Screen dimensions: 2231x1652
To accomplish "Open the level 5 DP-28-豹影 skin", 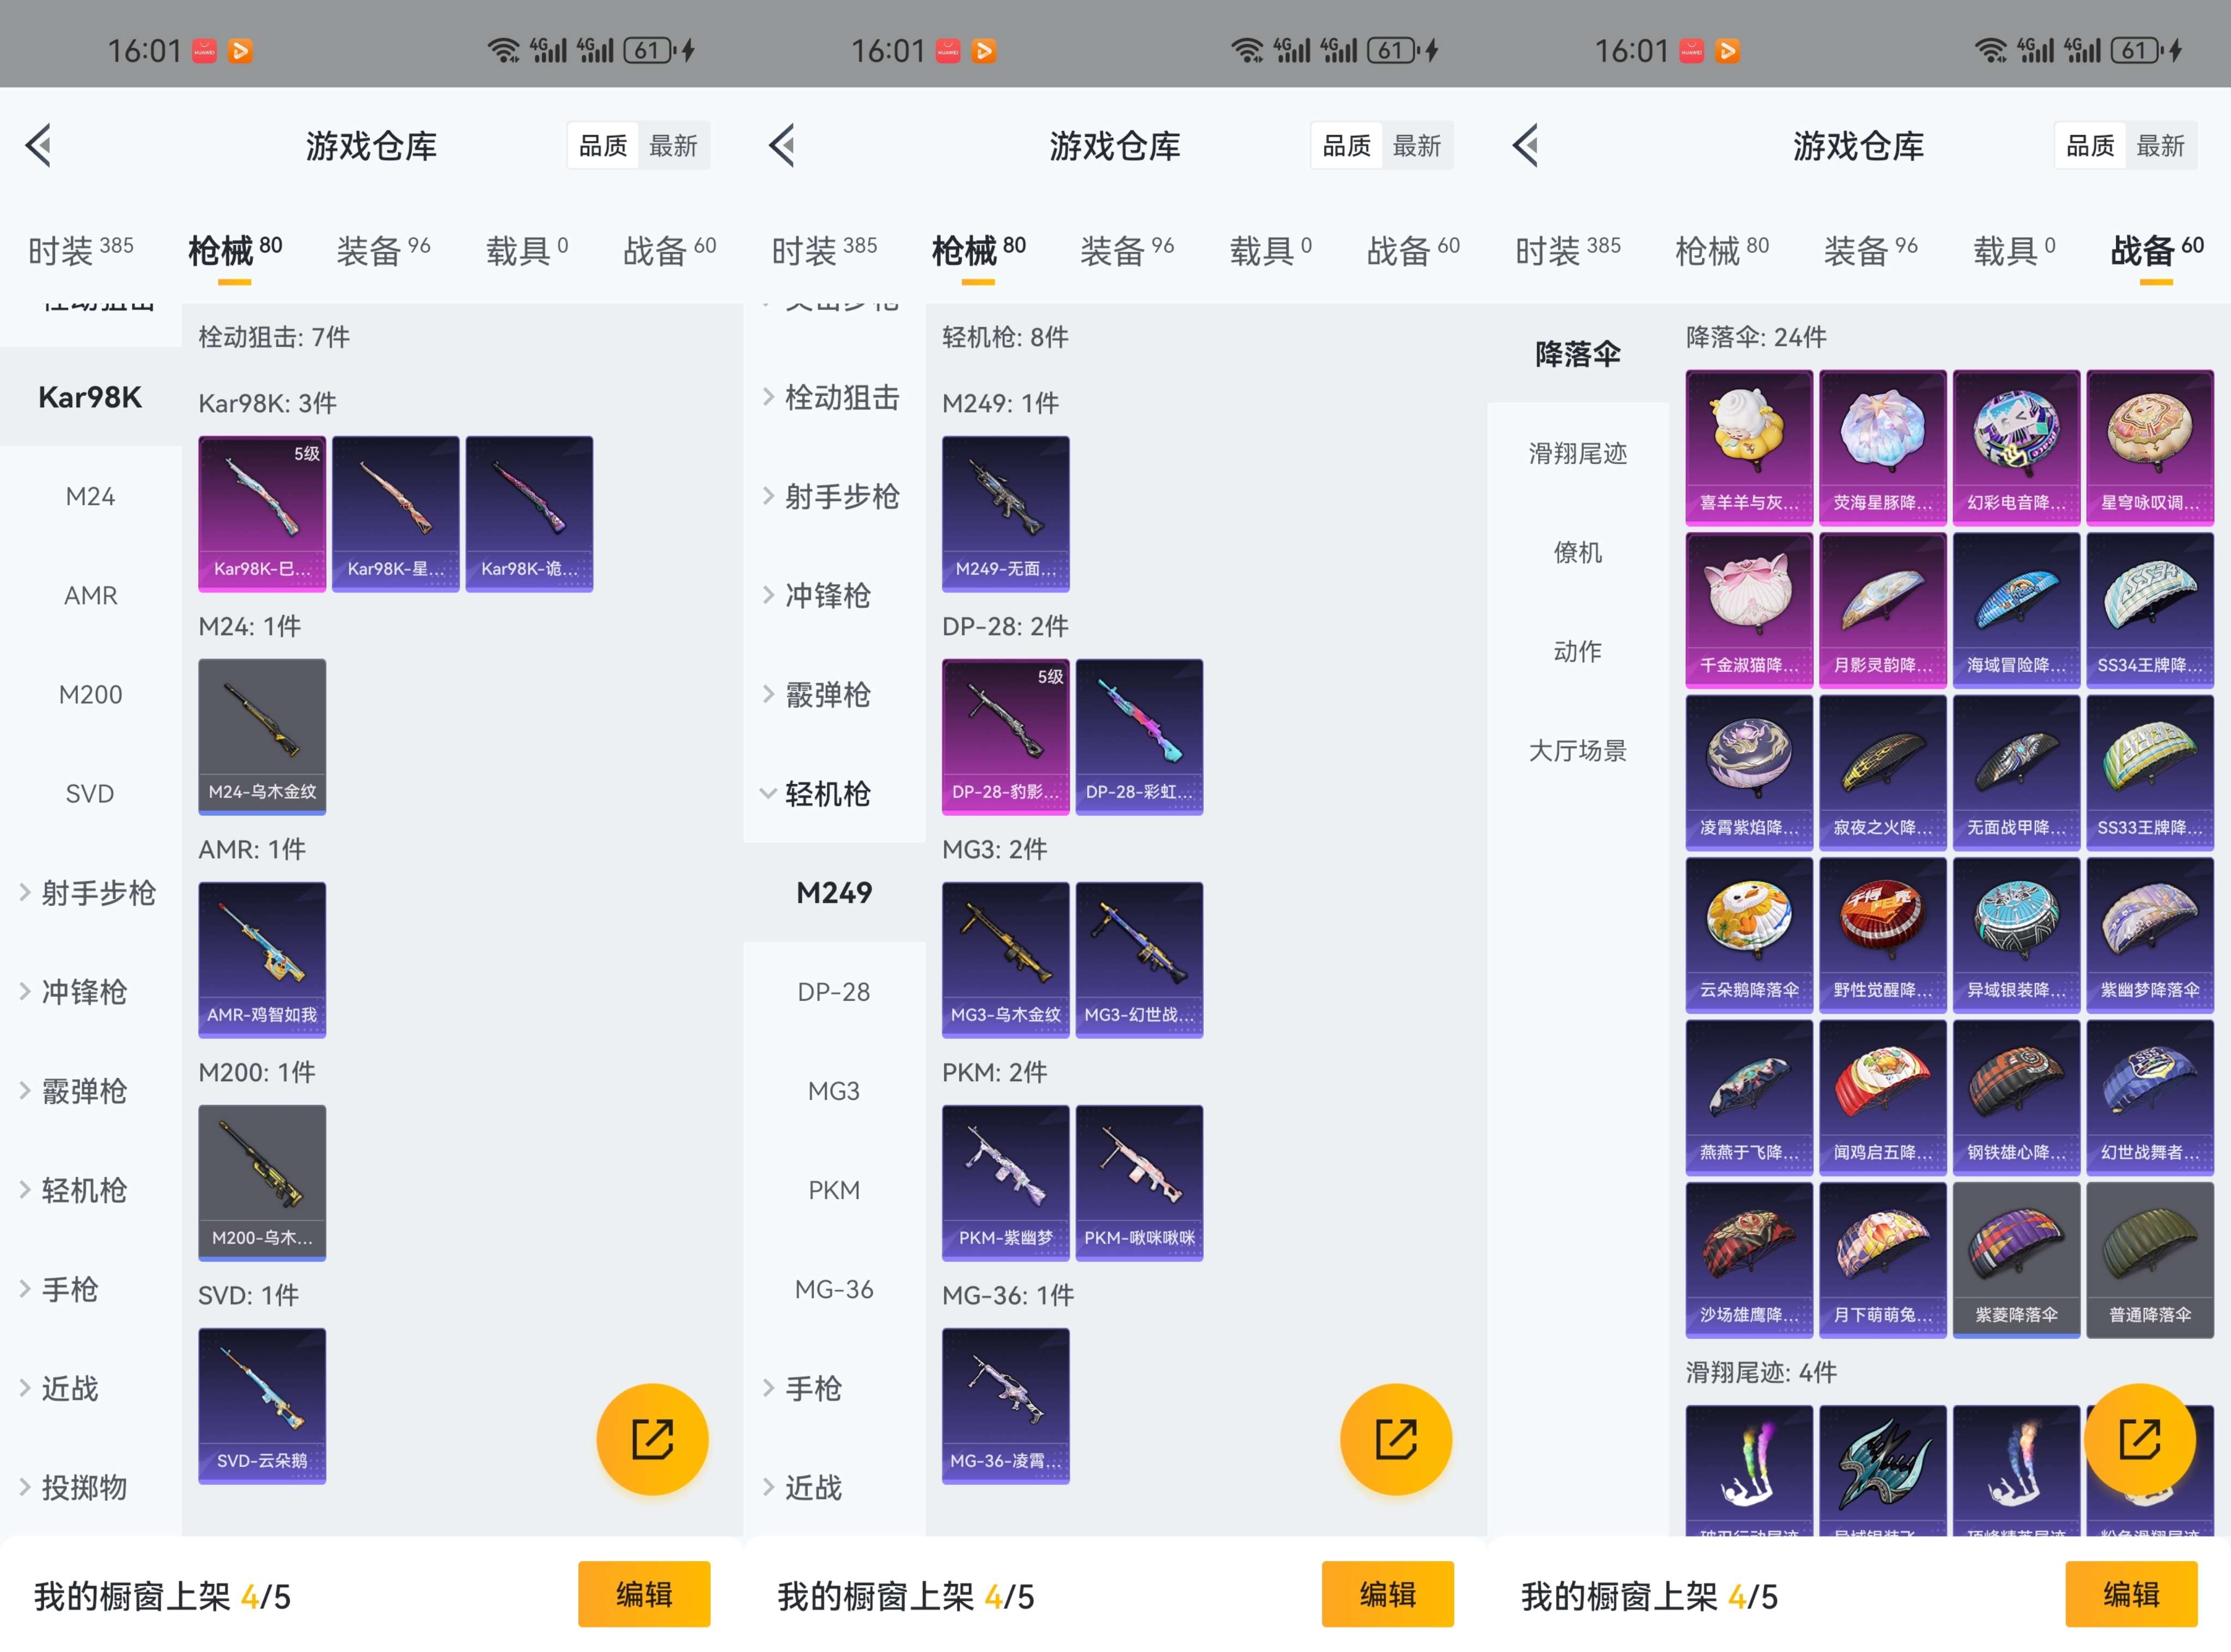I will (1005, 737).
